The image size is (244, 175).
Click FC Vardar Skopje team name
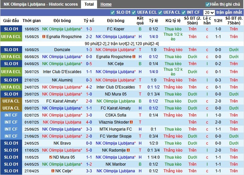[115, 136]
